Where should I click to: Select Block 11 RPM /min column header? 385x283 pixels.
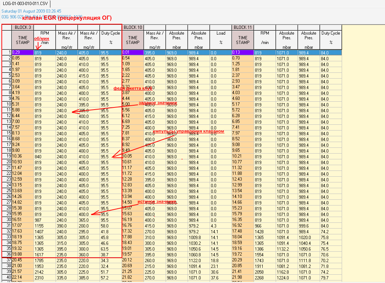click(265, 40)
